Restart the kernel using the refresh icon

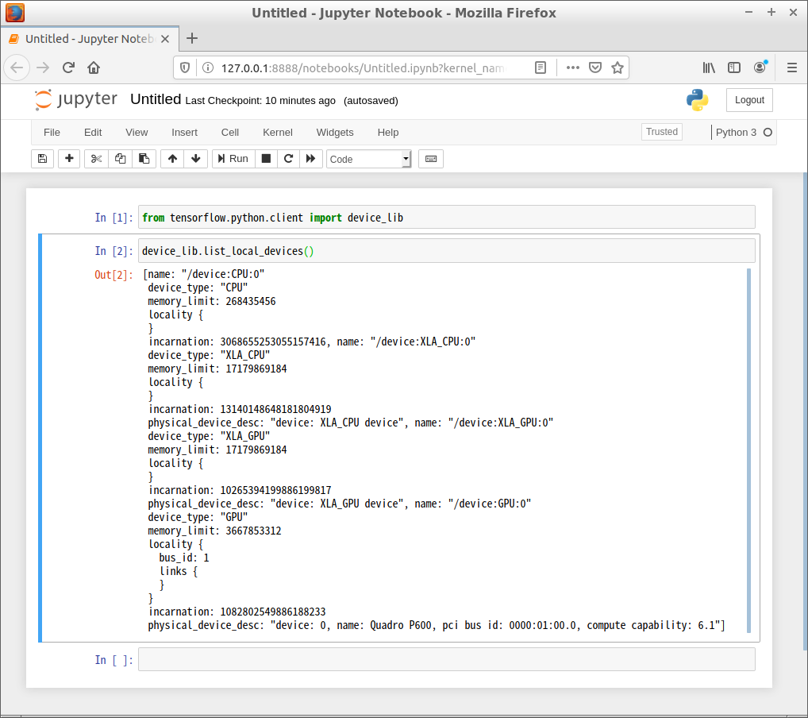tap(288, 159)
